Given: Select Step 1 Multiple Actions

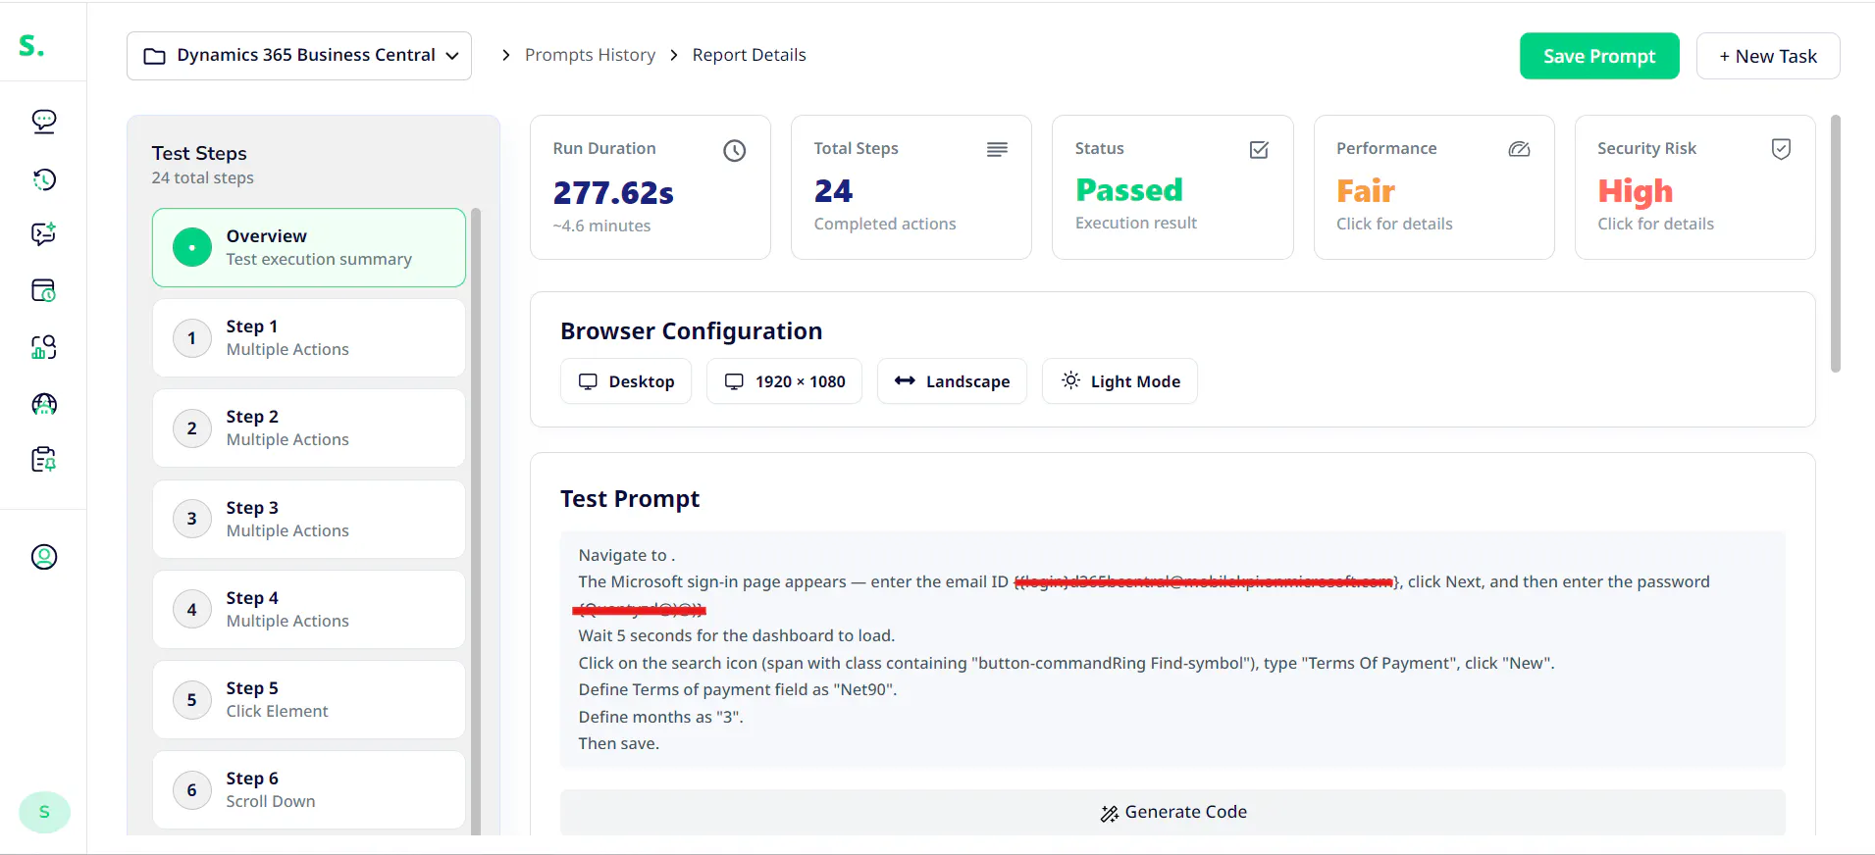Looking at the screenshot, I should point(309,338).
